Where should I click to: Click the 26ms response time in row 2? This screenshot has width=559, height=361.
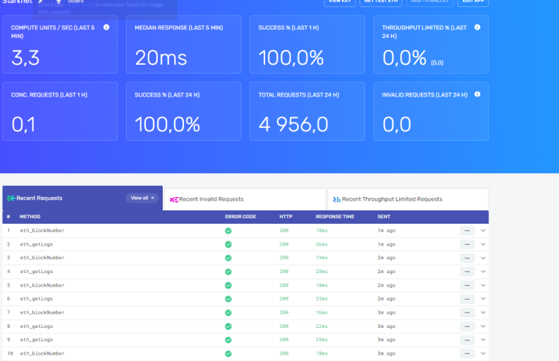(321, 244)
